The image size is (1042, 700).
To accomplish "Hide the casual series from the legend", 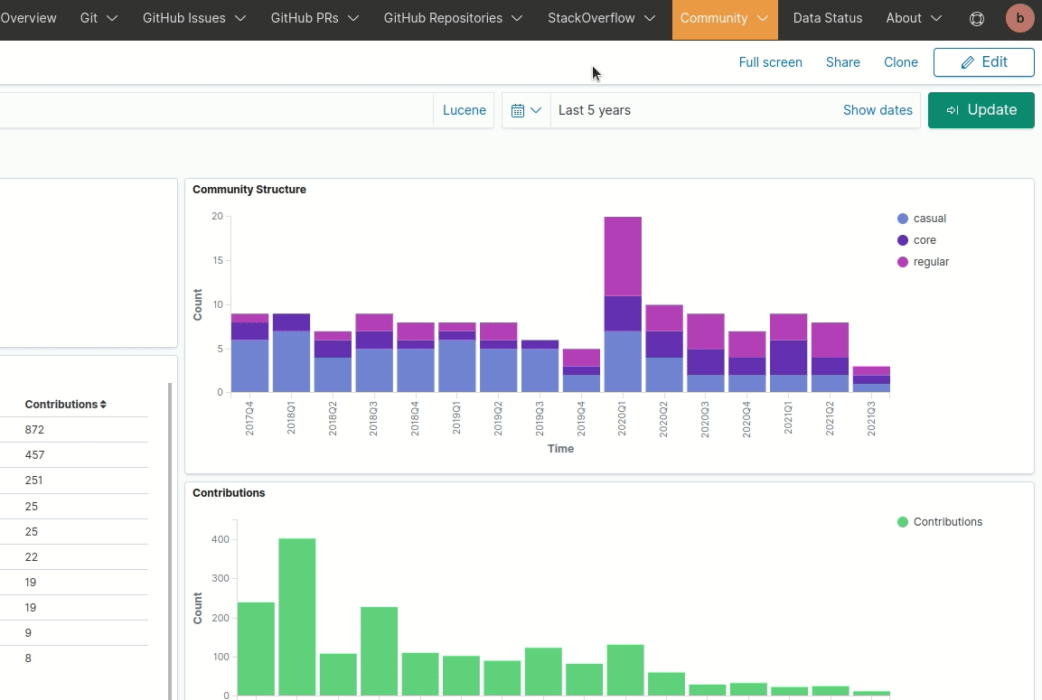I will tap(922, 218).
